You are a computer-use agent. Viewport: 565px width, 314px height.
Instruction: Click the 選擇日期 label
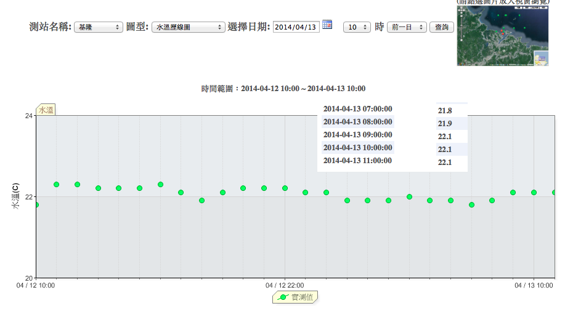pos(249,26)
